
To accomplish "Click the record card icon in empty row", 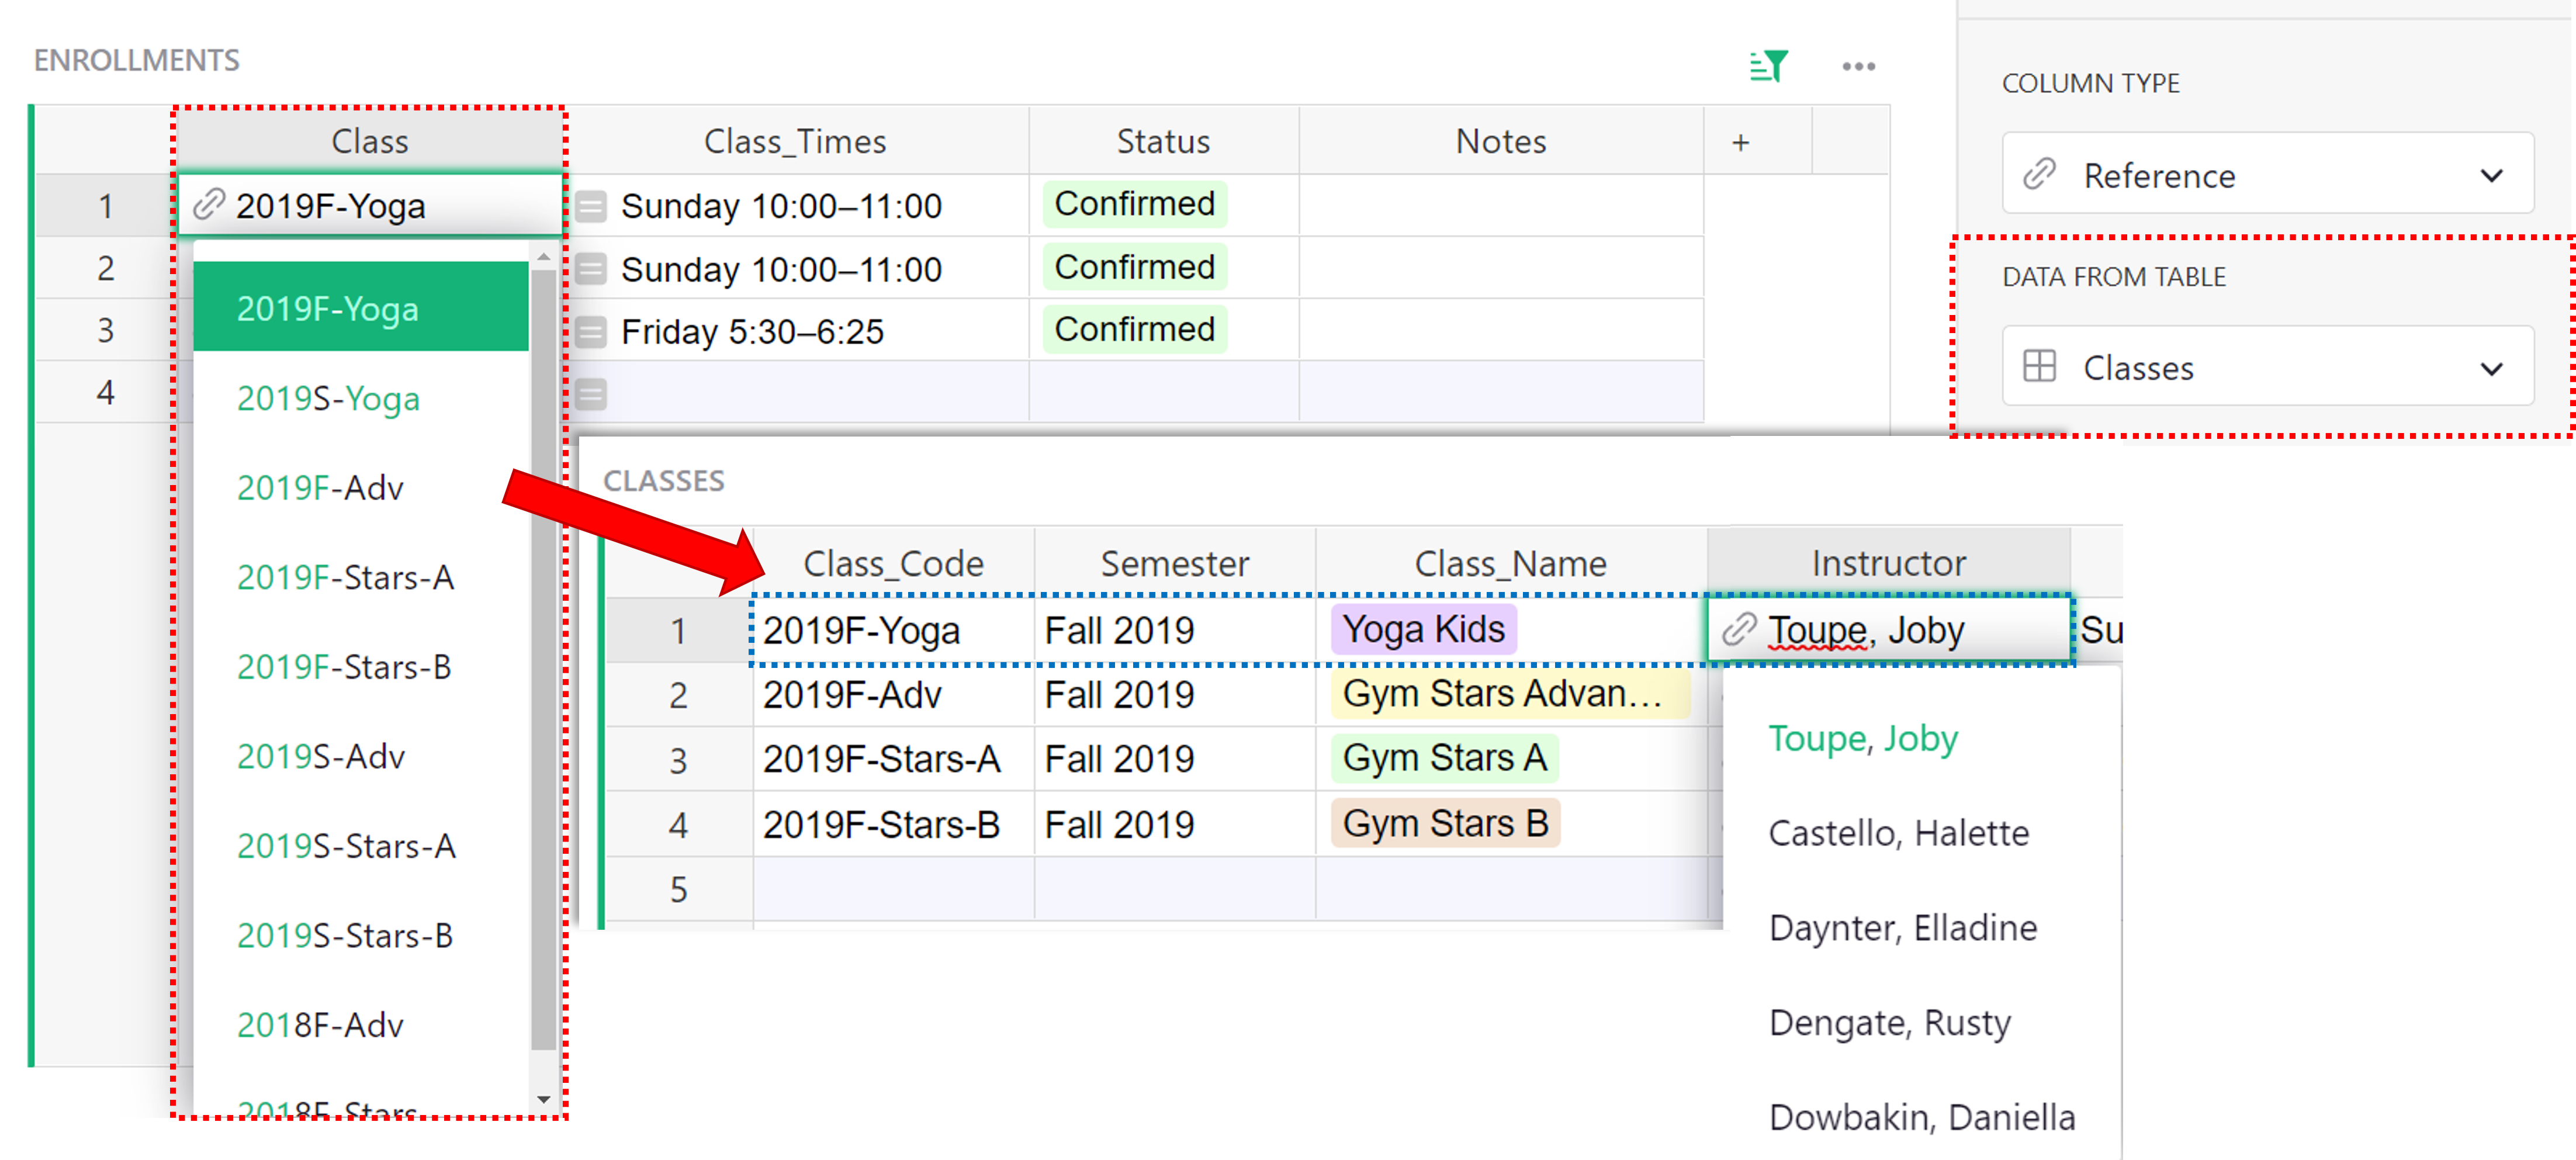I will tap(591, 394).
